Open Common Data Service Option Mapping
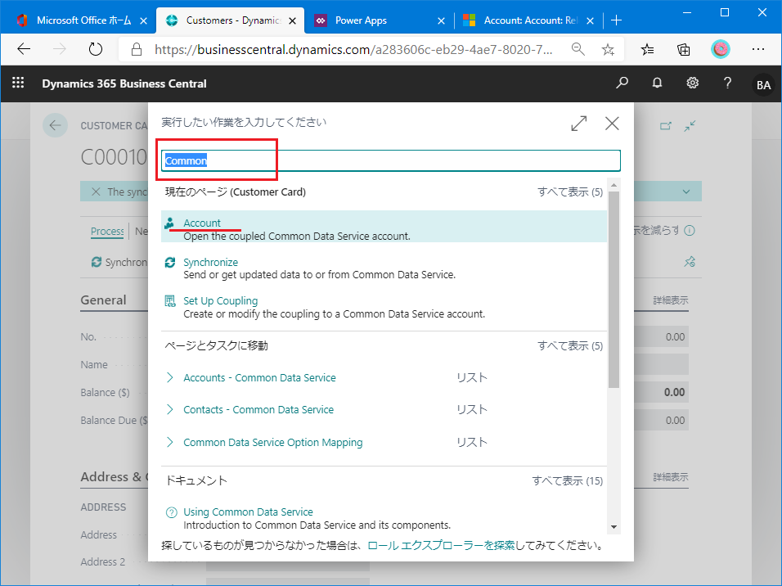Screen dimensions: 782x586 click(x=273, y=443)
